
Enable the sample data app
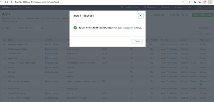click(183, 89)
